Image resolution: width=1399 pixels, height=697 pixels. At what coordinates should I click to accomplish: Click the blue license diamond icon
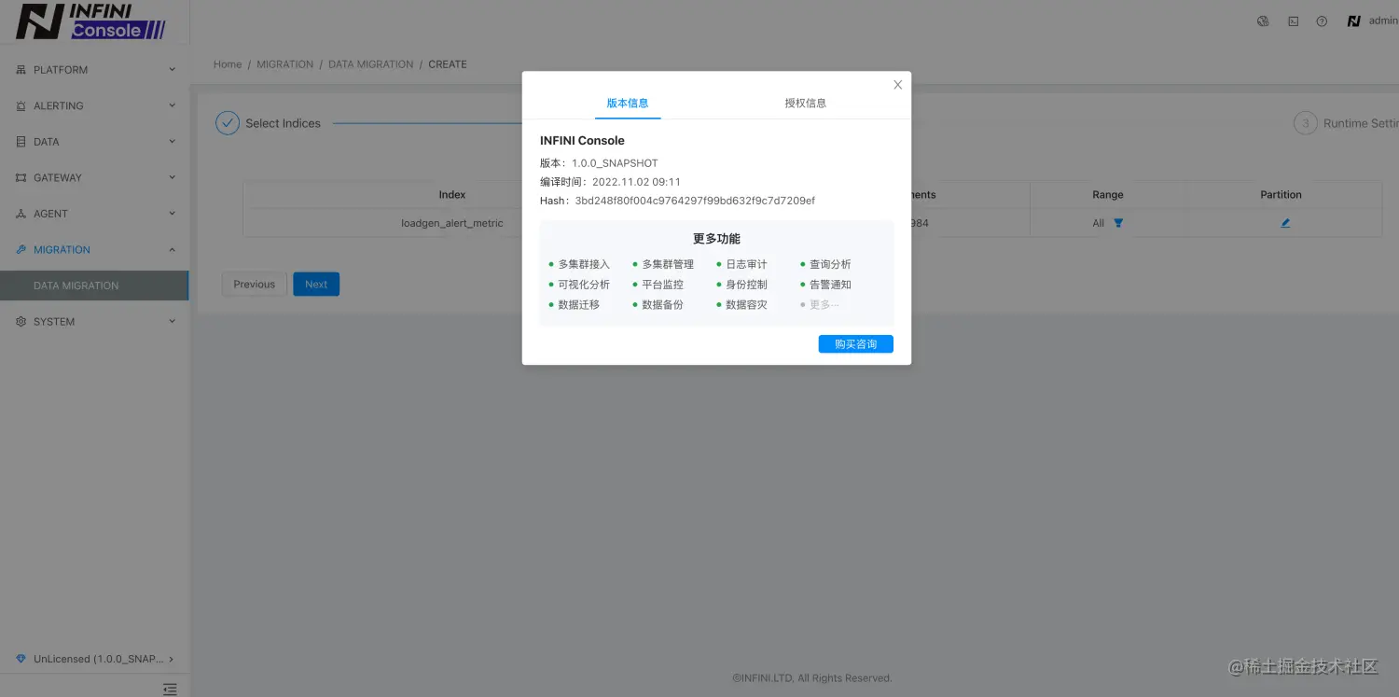tap(21, 658)
